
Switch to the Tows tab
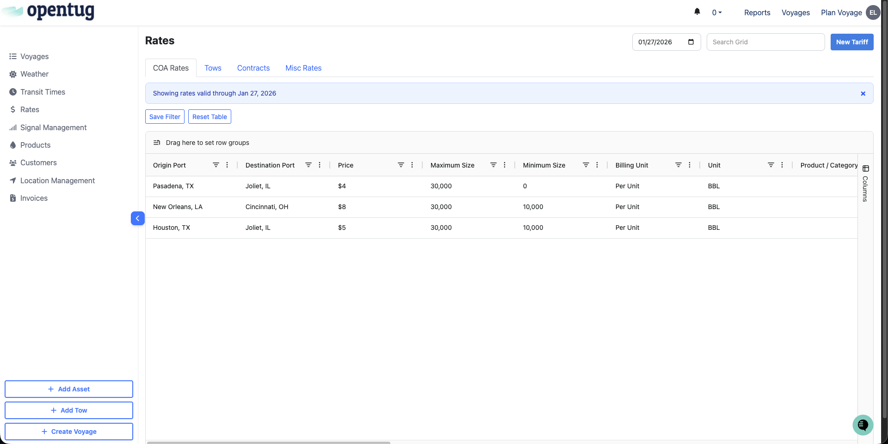tap(213, 68)
